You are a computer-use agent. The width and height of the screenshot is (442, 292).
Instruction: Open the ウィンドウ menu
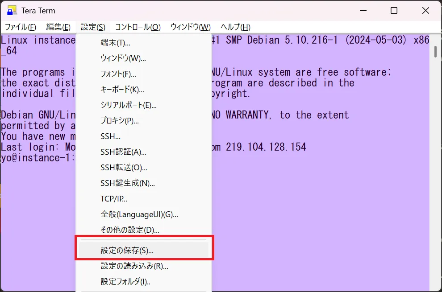[189, 27]
